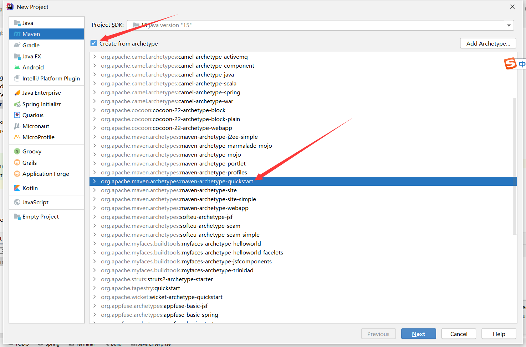Viewport: 526px width, 347px height.
Task: Close the New Project dialog
Action: (512, 7)
